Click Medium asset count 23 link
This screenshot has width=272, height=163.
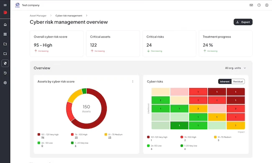[110, 138]
